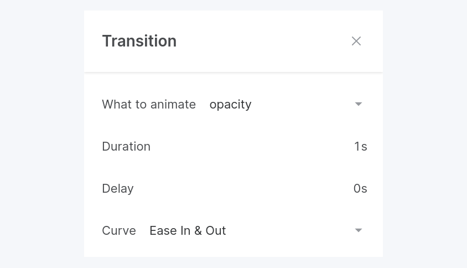Image resolution: width=467 pixels, height=268 pixels.
Task: Click the empty header area beside the Transition title
Action: 260,41
